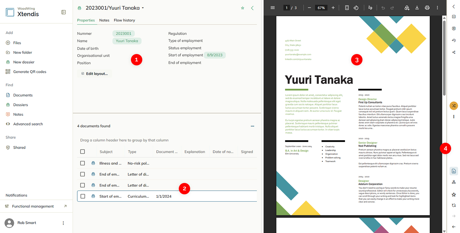Open the PDF viewer hamburger menu

[x=273, y=8]
